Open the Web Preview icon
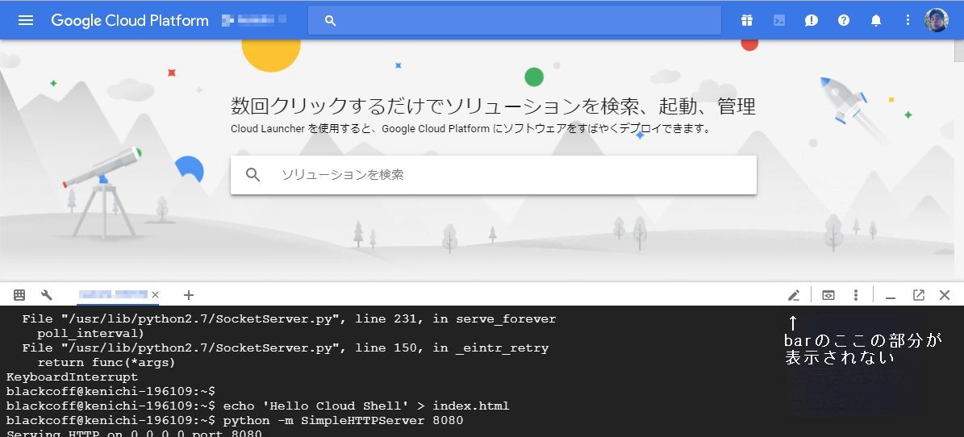Screen dimensions: 964x437 [x=828, y=295]
